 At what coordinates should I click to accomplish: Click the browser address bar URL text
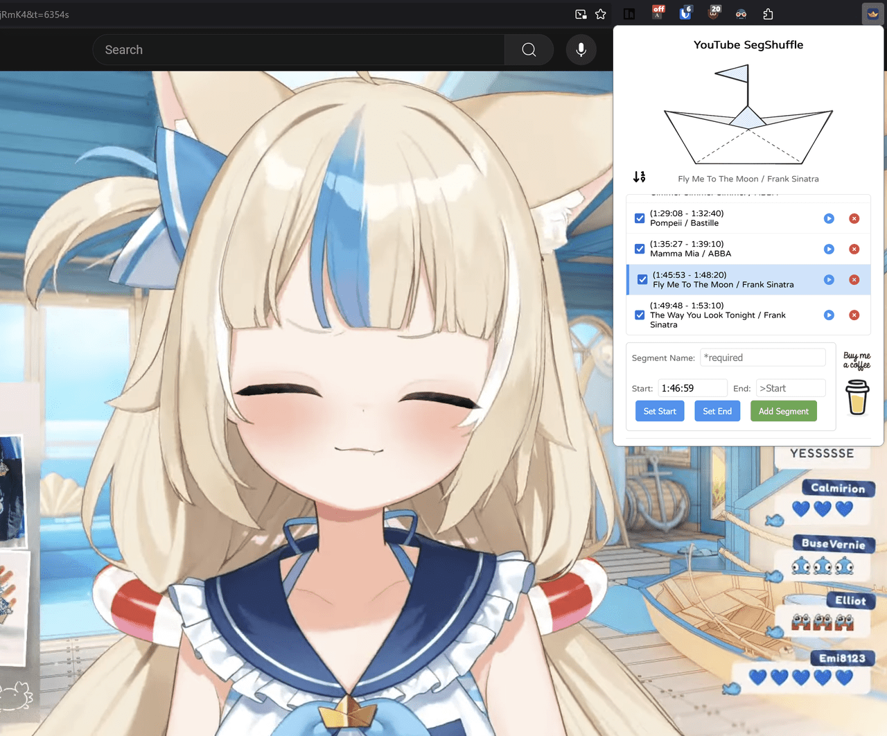click(35, 14)
